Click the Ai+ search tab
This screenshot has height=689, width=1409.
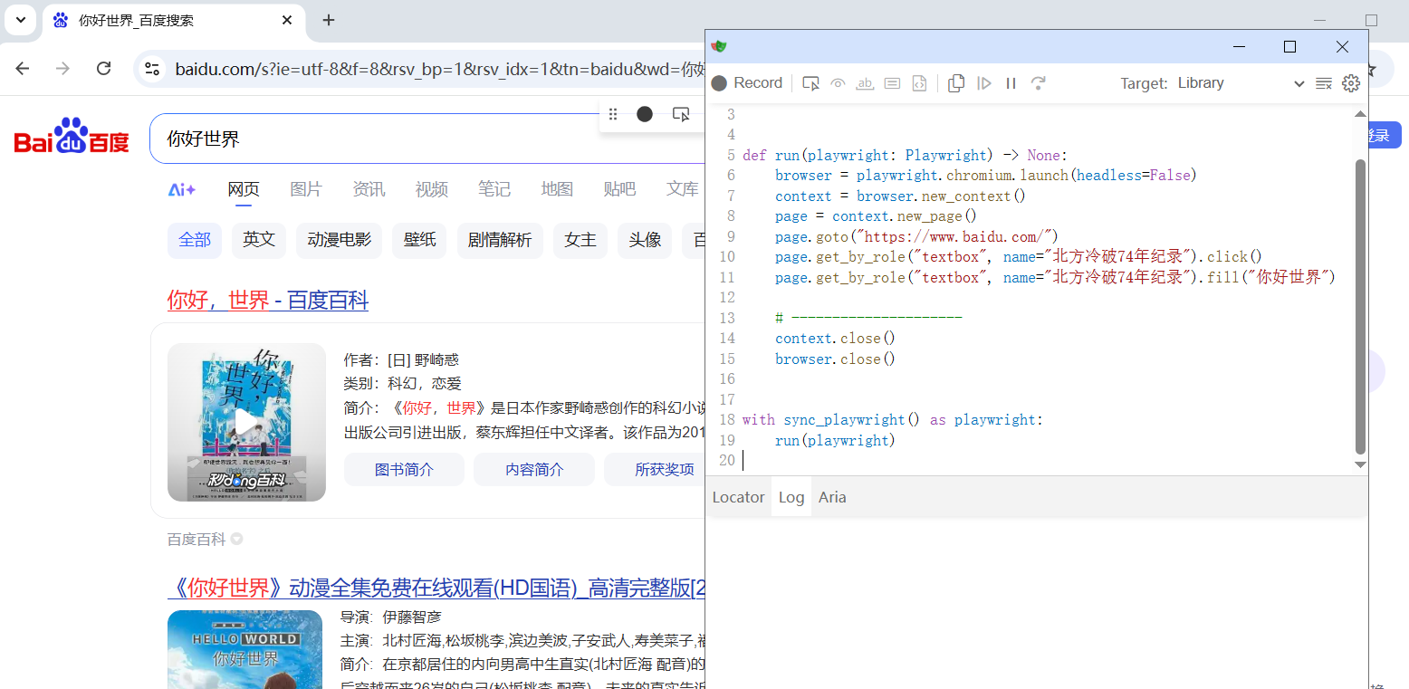(182, 189)
